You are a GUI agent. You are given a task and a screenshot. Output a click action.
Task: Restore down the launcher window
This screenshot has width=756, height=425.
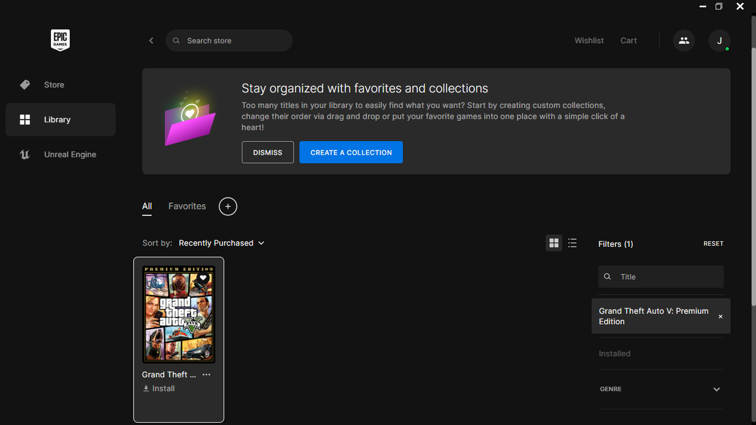[719, 6]
